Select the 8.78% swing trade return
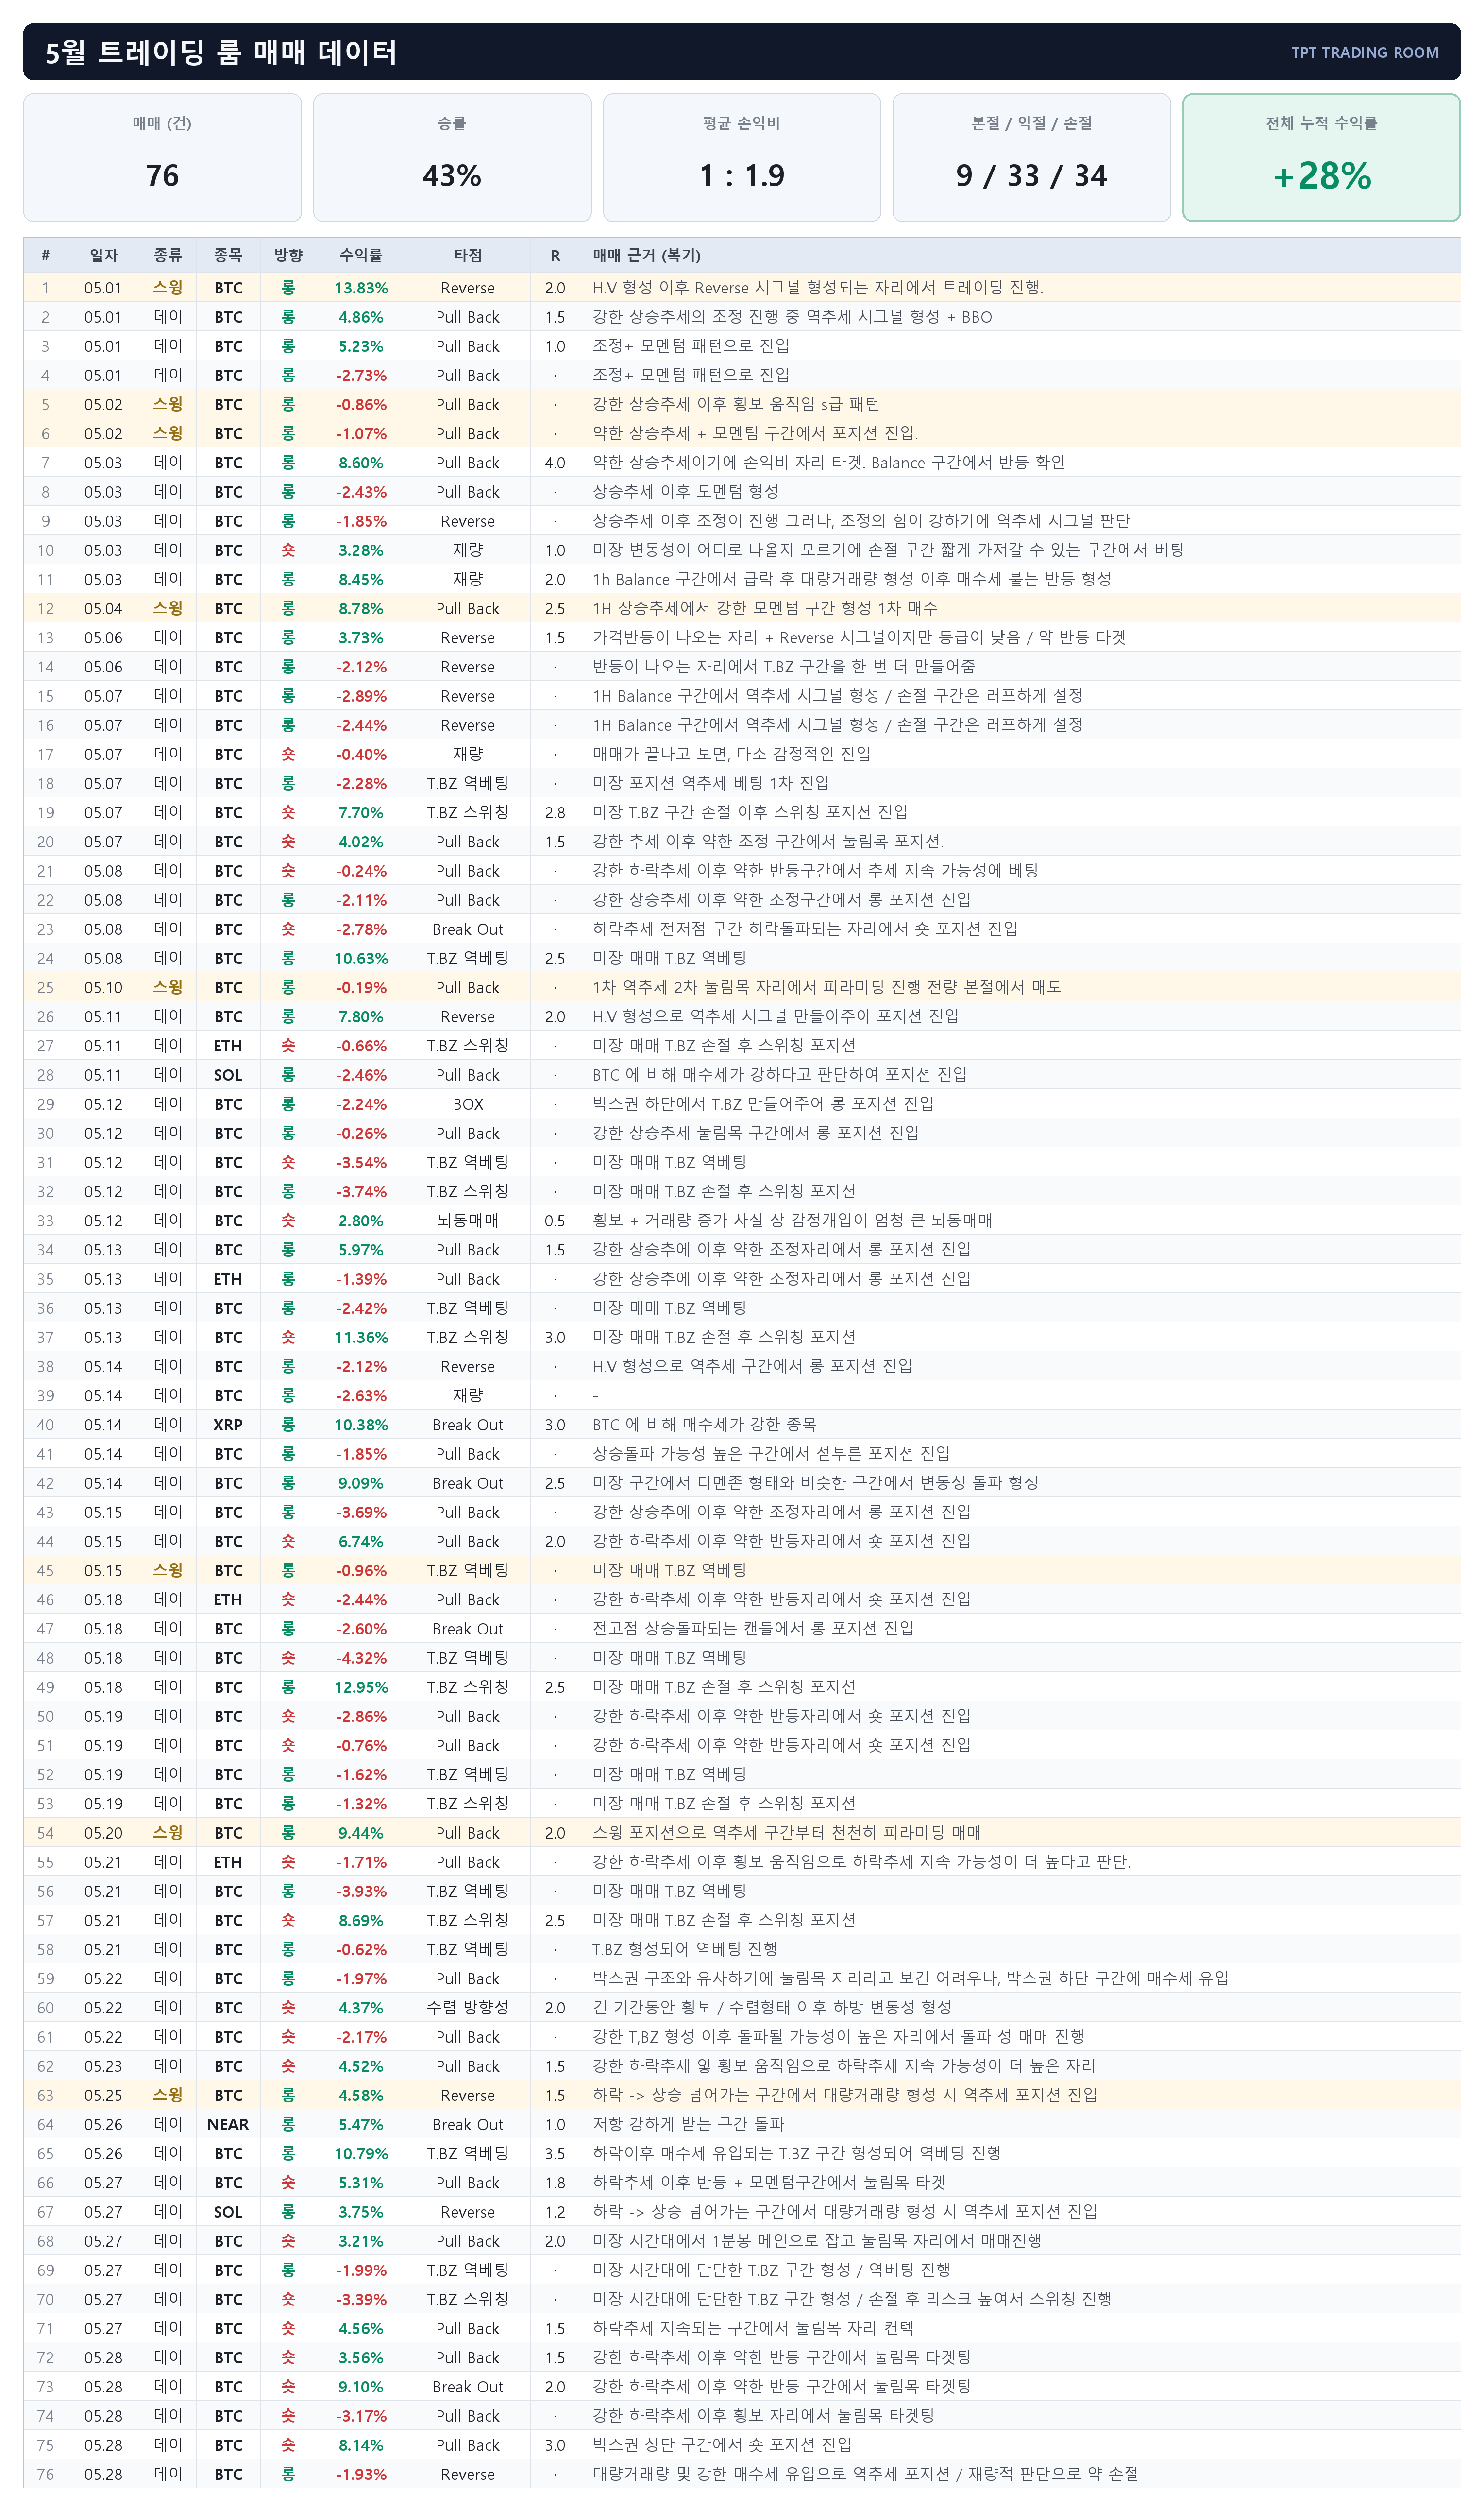This screenshot has height=2511, width=1484. (x=361, y=608)
